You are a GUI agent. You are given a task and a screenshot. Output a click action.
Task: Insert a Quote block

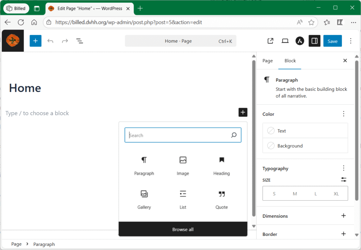coord(221,199)
